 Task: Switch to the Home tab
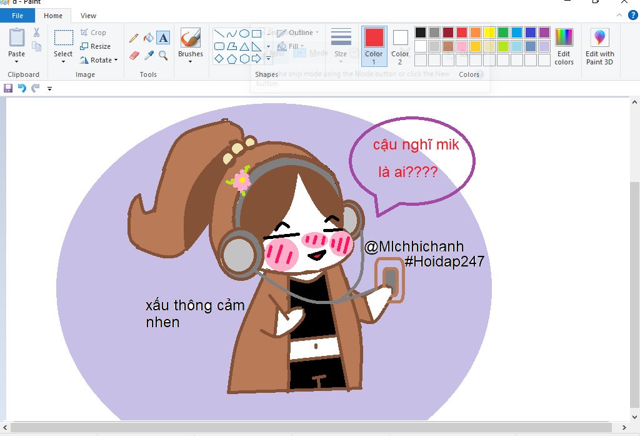(x=53, y=16)
